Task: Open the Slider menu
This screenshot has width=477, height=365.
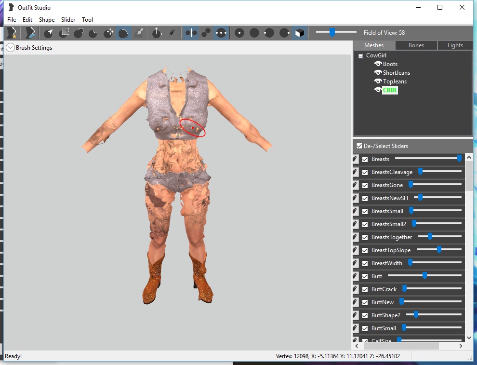Action: 68,20
